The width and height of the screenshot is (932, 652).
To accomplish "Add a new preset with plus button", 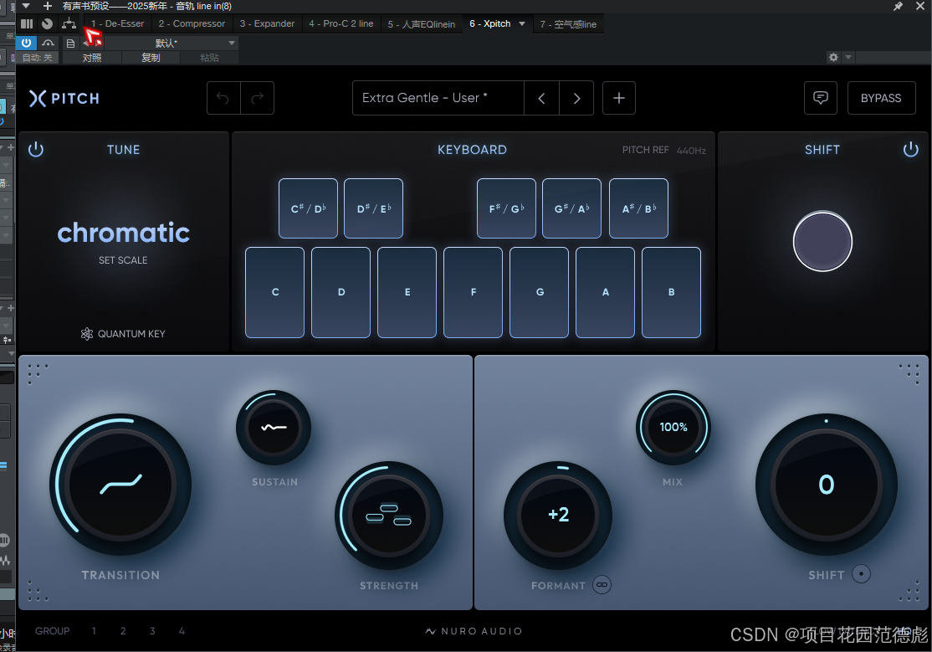I will 619,98.
